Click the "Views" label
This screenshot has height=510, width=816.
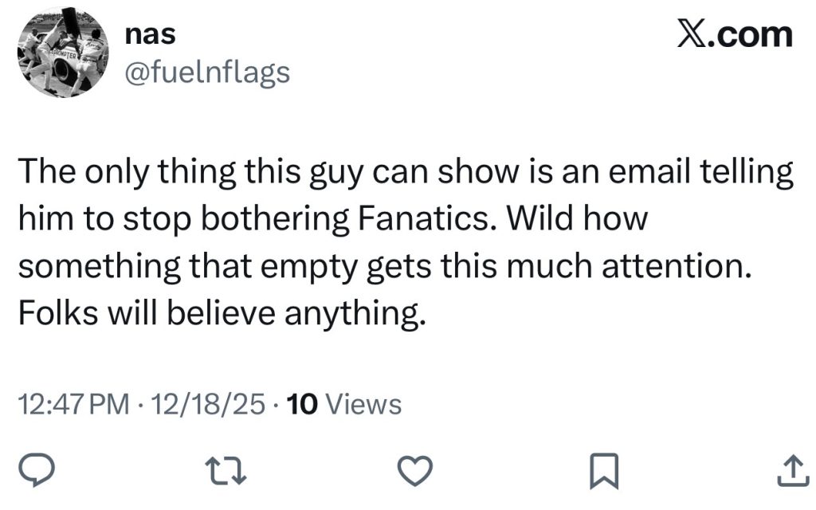(365, 406)
